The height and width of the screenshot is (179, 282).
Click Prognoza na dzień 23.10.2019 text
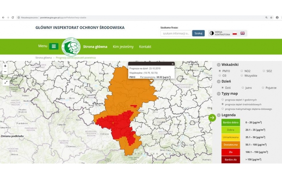[145, 68]
